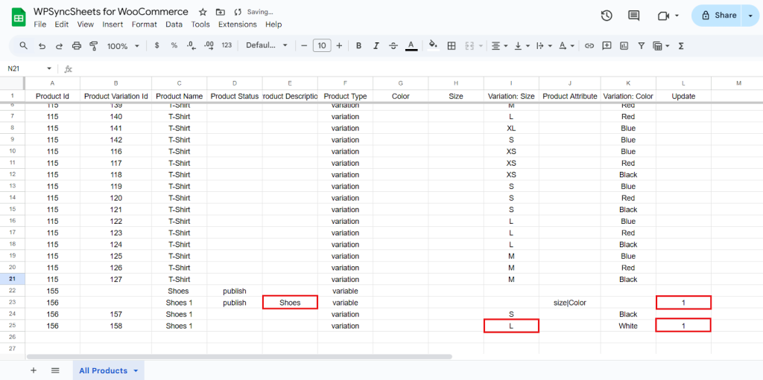The image size is (763, 380).
Task: Open the Tools menu
Action: point(200,25)
